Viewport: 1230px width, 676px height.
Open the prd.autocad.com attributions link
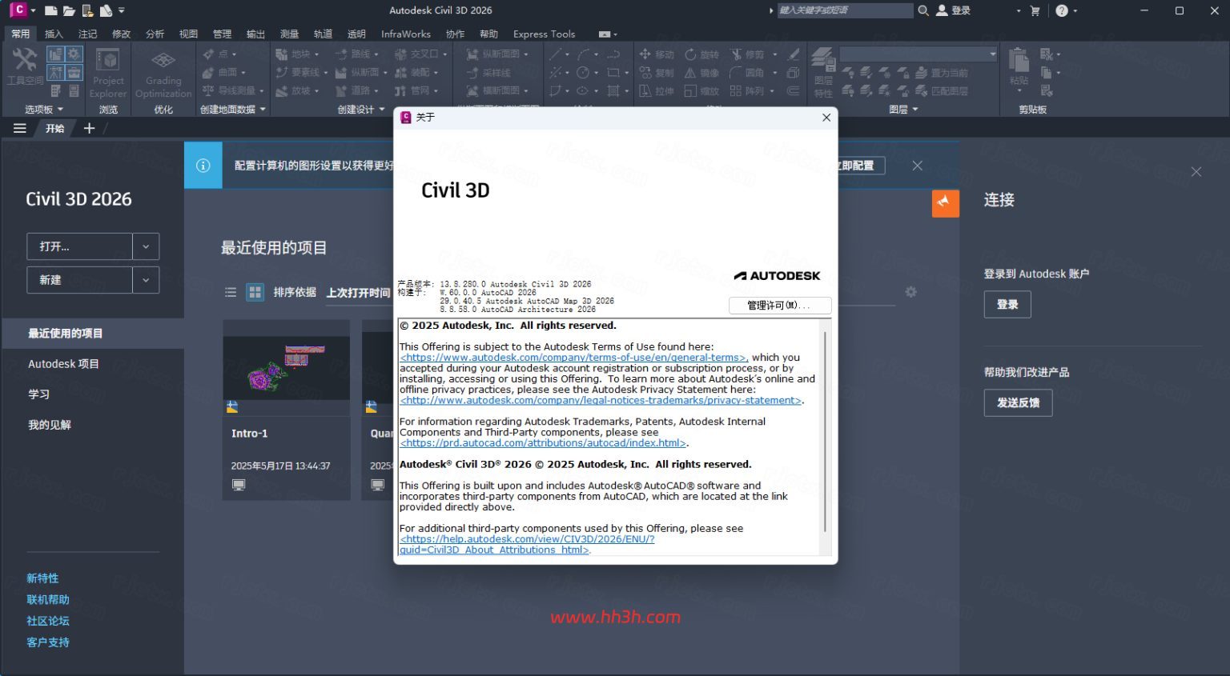pyautogui.click(x=544, y=442)
